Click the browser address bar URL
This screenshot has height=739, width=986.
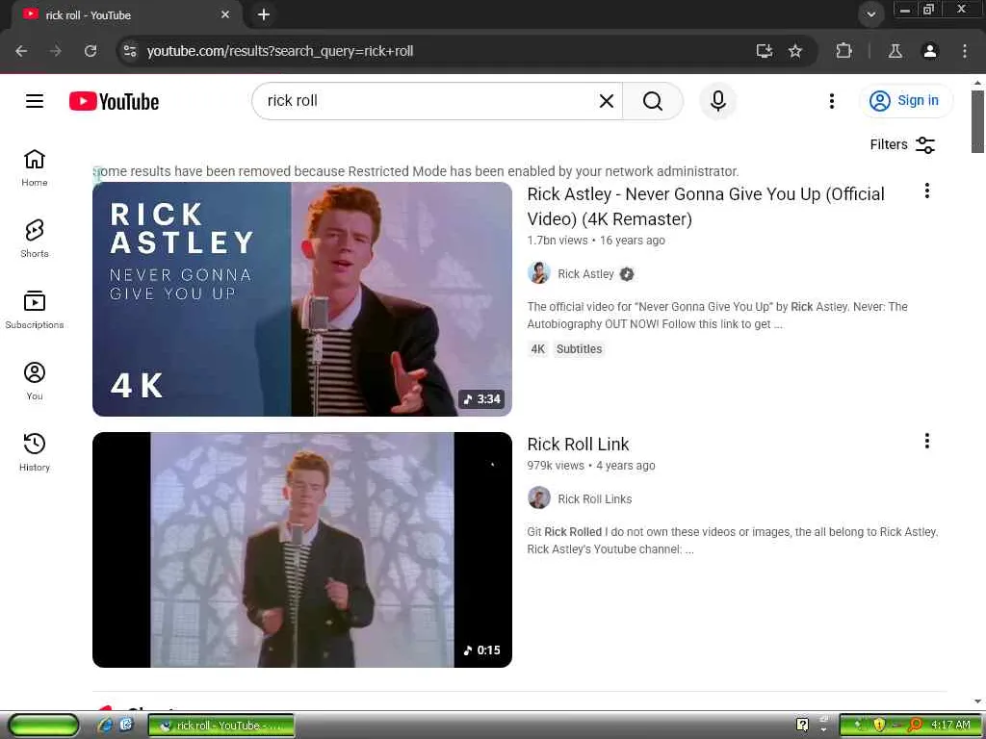[280, 51]
